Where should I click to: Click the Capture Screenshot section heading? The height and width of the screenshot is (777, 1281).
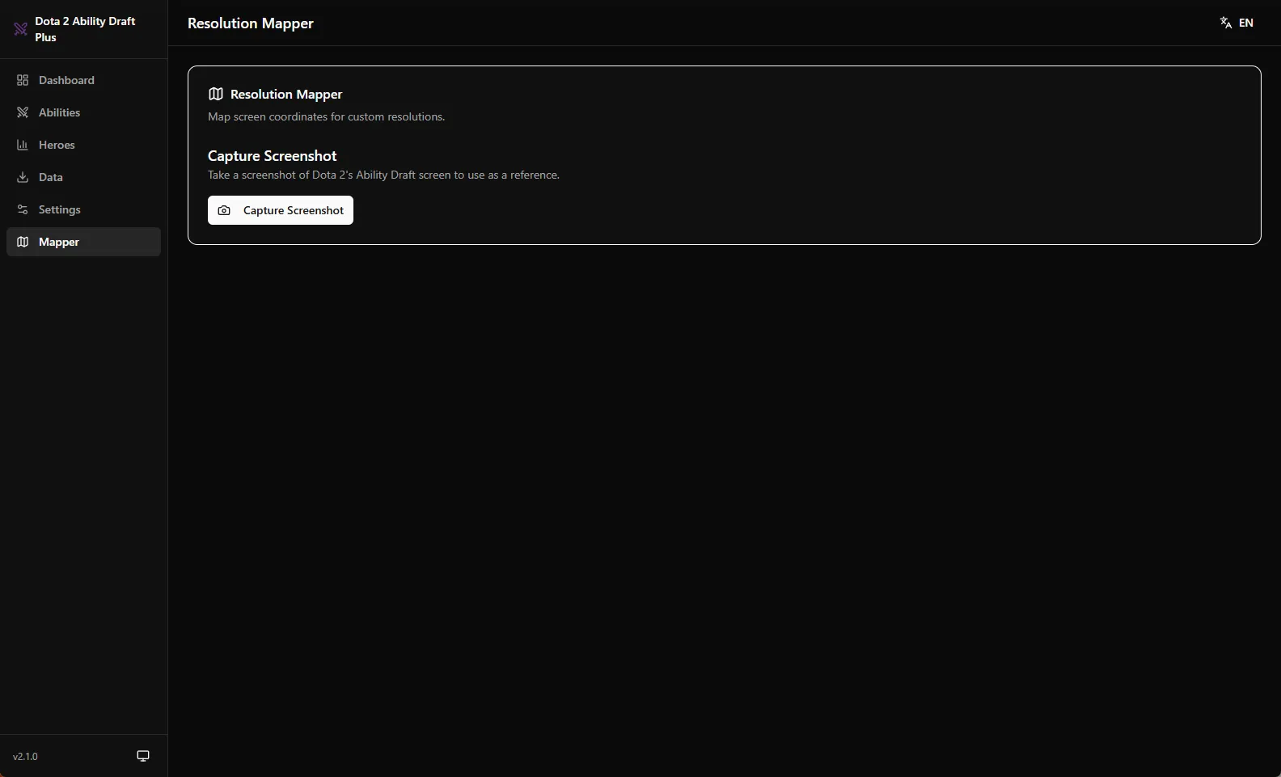pos(272,156)
